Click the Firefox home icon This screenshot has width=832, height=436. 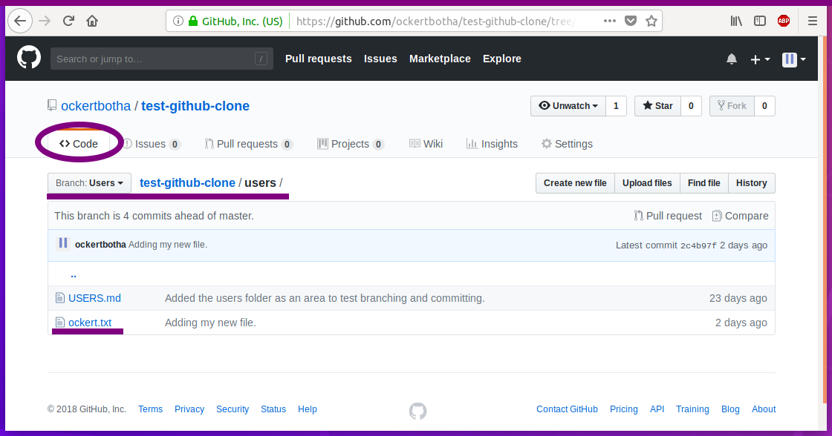[x=92, y=21]
